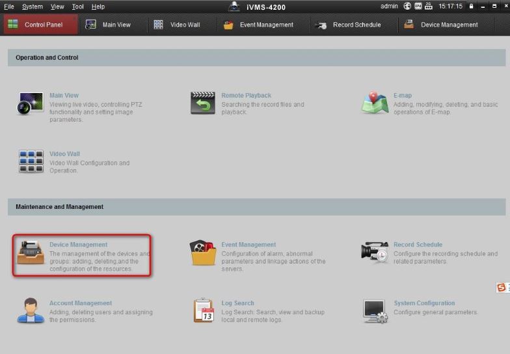Click the Main View tab camera icon
Screen dimensions: 510x354
pyautogui.click(x=90, y=25)
